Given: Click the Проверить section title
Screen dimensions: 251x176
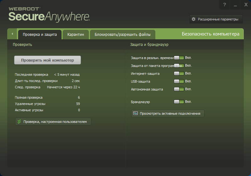Looking at the screenshot, I should coord(22,45).
